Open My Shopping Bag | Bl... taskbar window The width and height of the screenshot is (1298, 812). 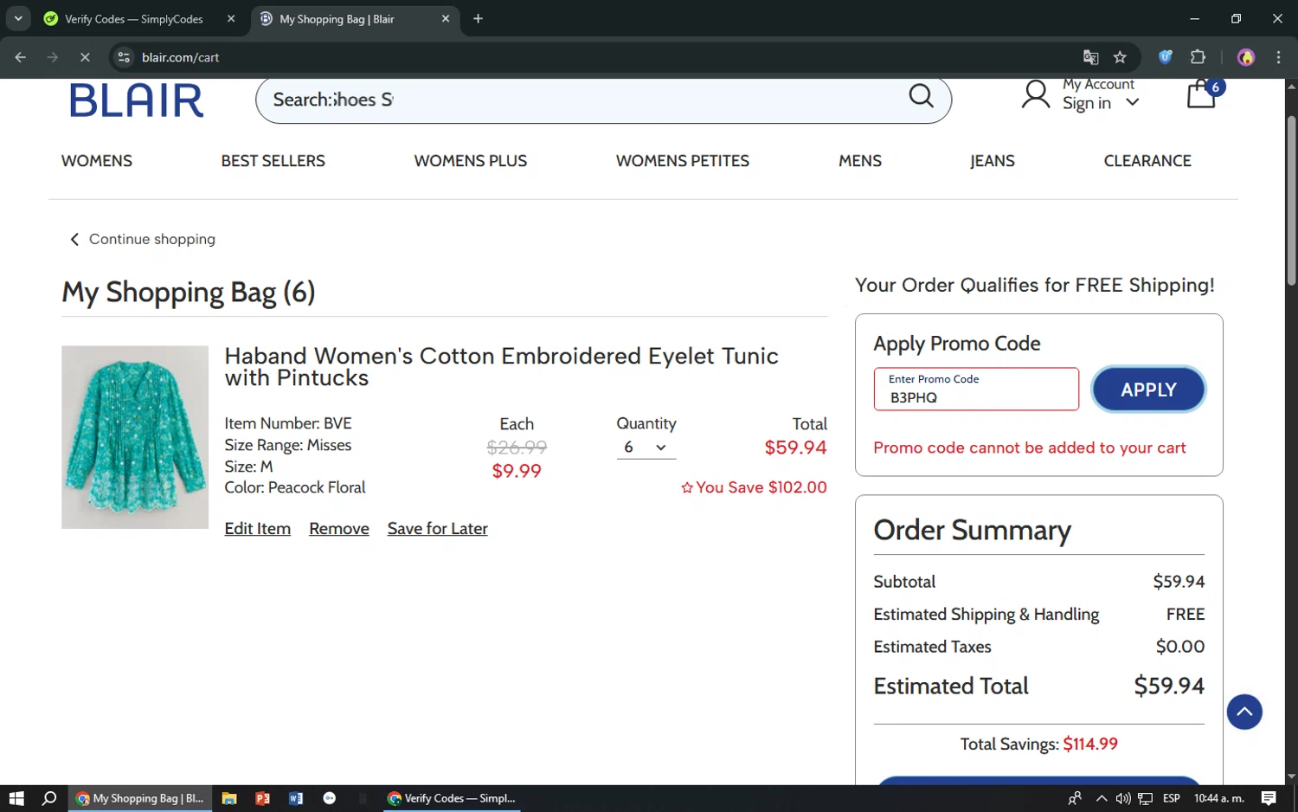tap(140, 798)
